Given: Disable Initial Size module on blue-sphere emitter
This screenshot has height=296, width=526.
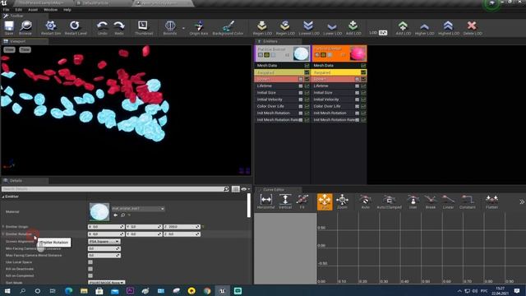Looking at the screenshot, I should coord(307,93).
